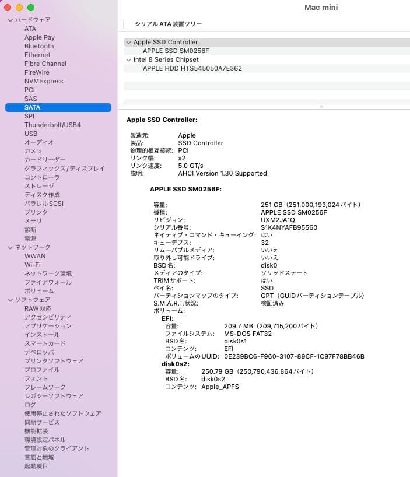Image resolution: width=410 pixels, height=477 pixels.
Task: Open 環境設定パネル sidebar item
Action: [x=45, y=440]
